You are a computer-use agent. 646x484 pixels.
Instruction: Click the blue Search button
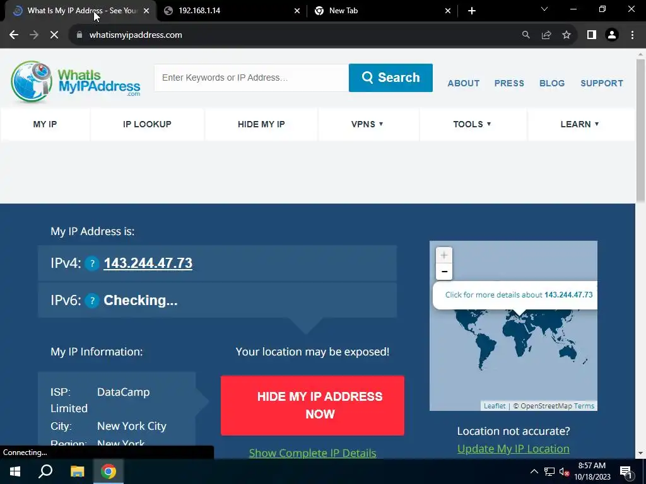pyautogui.click(x=391, y=78)
